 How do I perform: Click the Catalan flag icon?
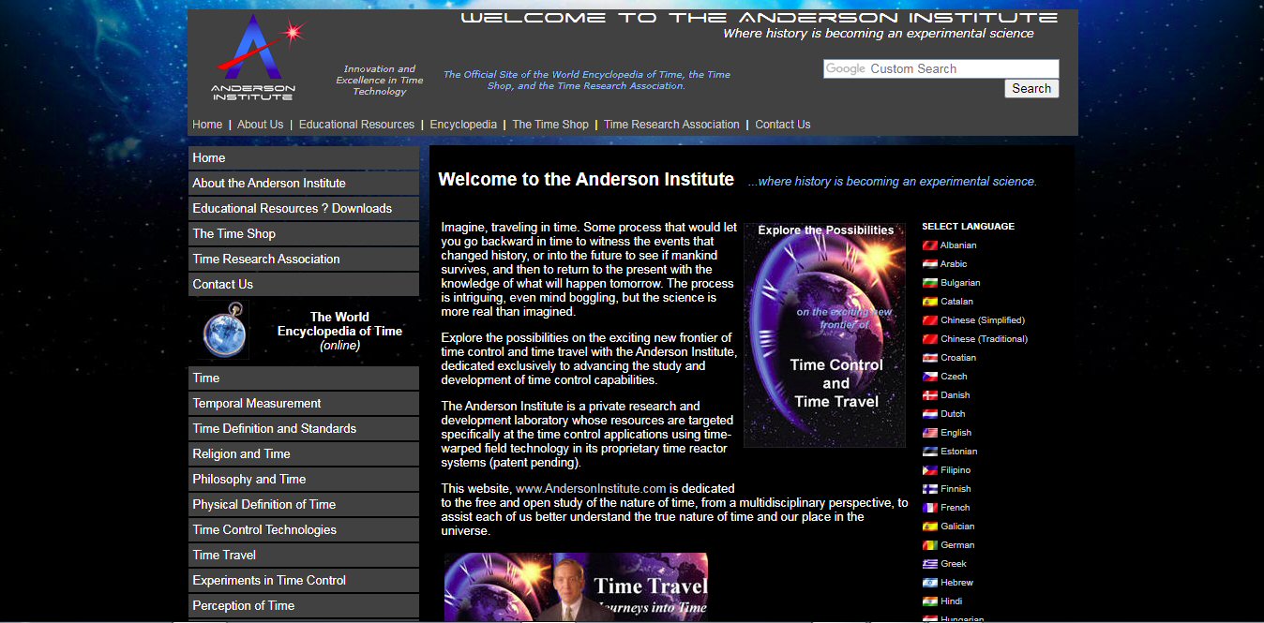tap(930, 302)
